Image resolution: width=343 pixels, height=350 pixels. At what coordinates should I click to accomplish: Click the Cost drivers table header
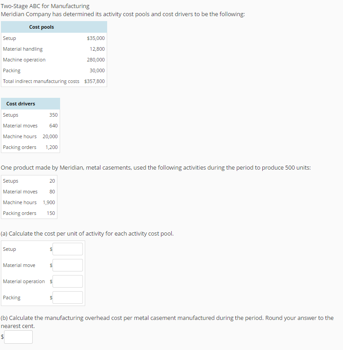(21, 104)
